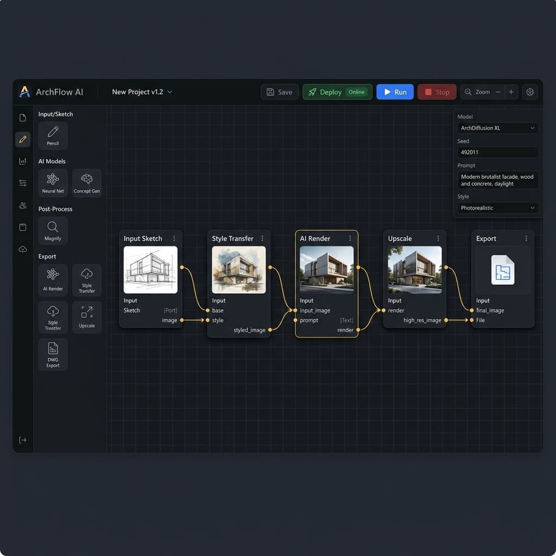This screenshot has width=556, height=556.
Task: Open application settings via gear icon
Action: coord(530,92)
